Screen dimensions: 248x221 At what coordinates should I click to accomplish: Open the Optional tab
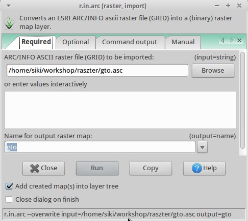point(76,42)
